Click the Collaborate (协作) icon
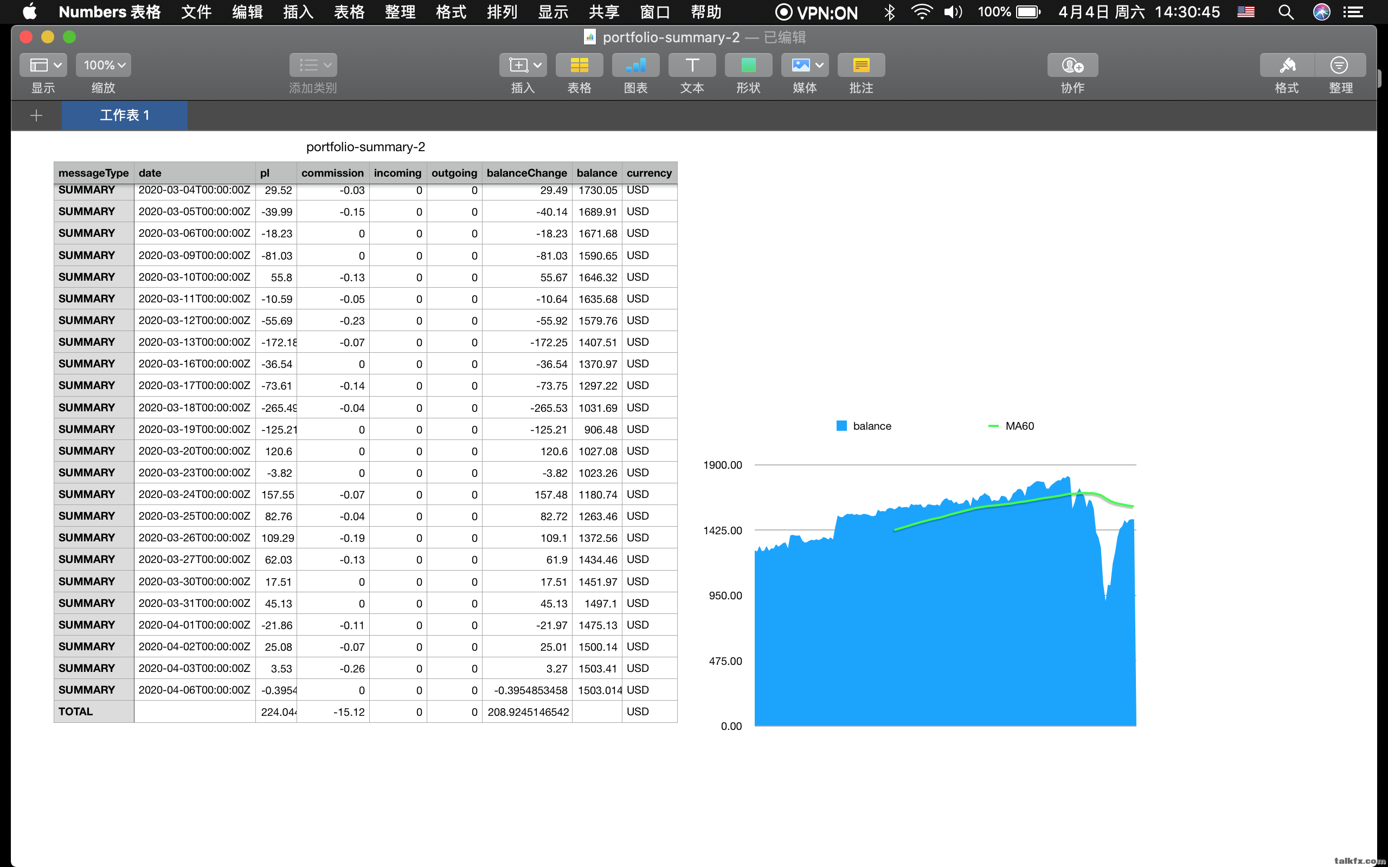Viewport: 1388px width, 867px height. pos(1072,65)
